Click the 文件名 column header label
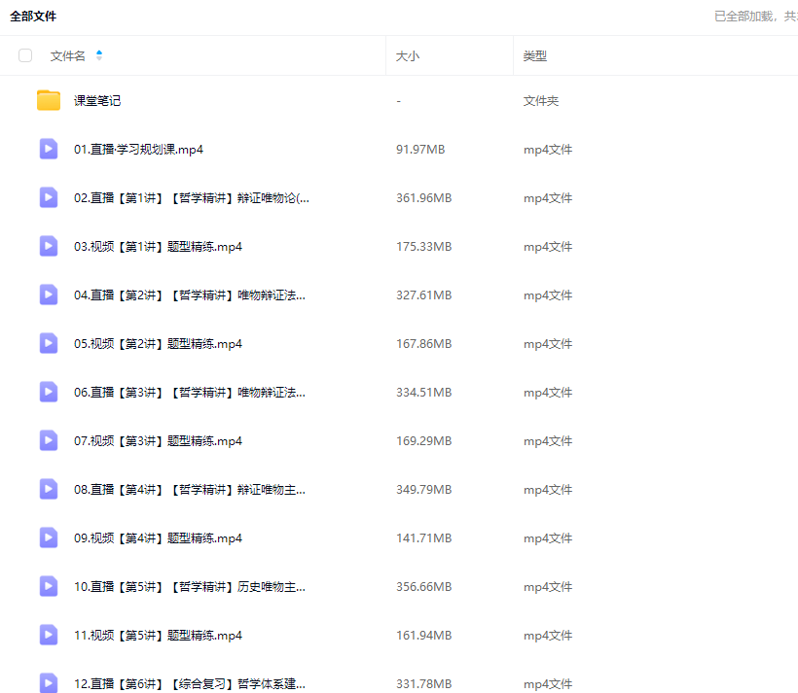 [x=68, y=56]
